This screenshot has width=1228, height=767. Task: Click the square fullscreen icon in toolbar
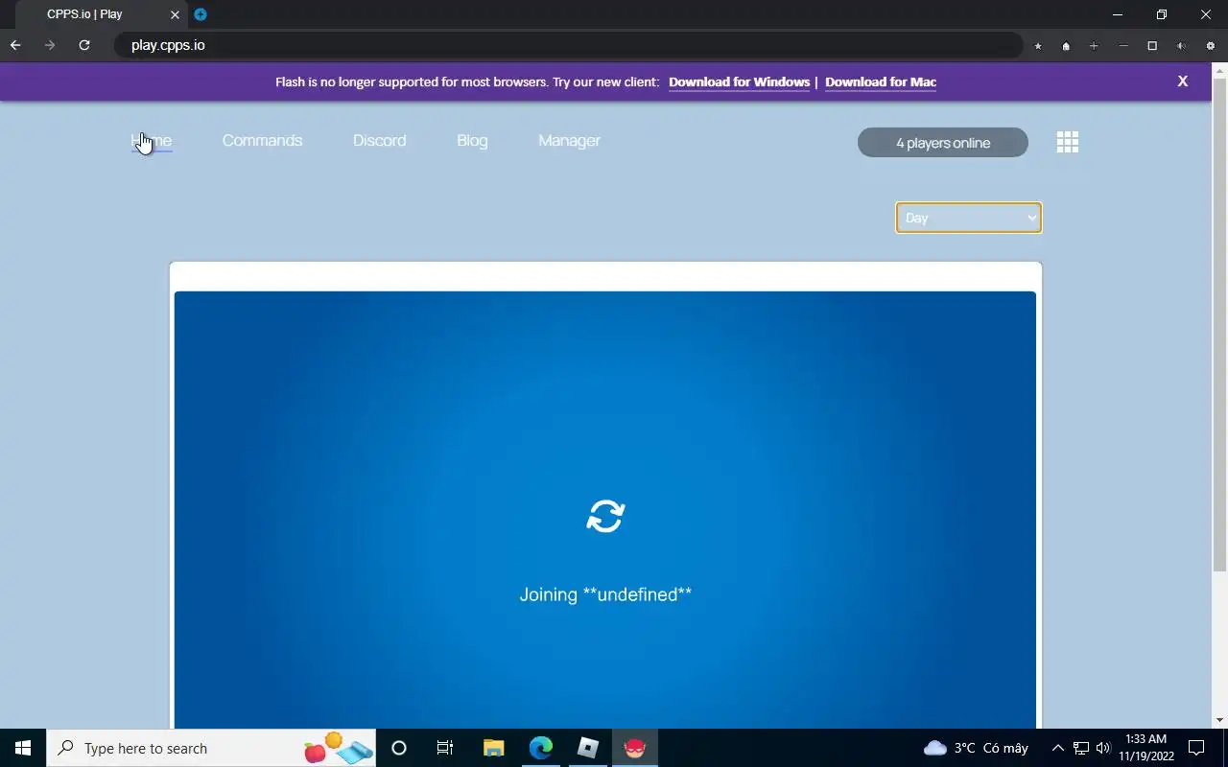tap(1152, 46)
